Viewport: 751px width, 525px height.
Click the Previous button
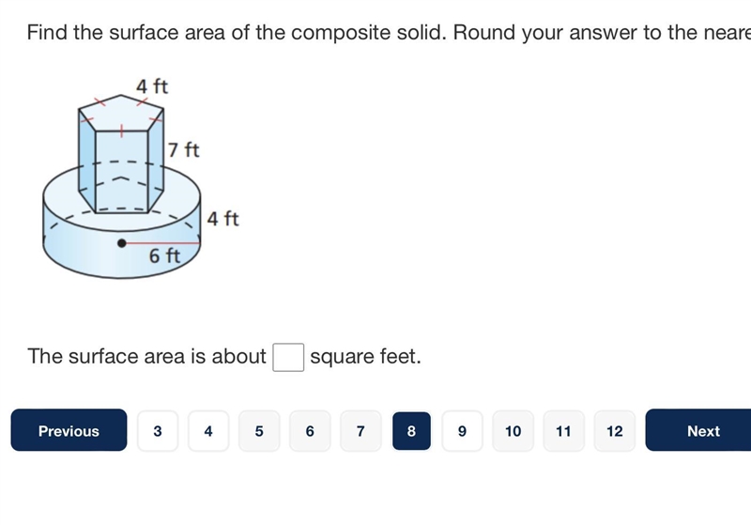coord(69,430)
